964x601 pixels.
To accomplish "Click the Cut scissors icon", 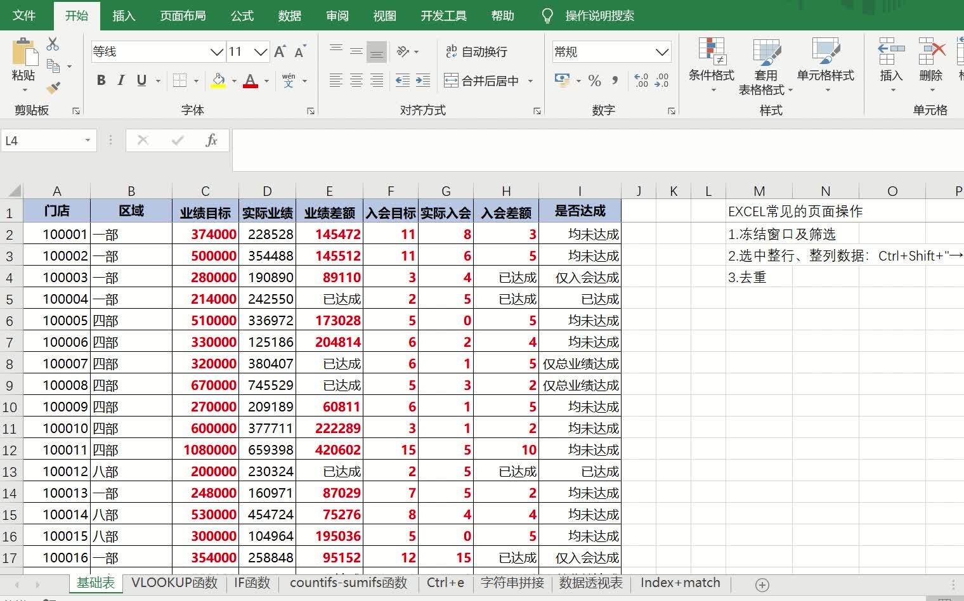I will (53, 44).
